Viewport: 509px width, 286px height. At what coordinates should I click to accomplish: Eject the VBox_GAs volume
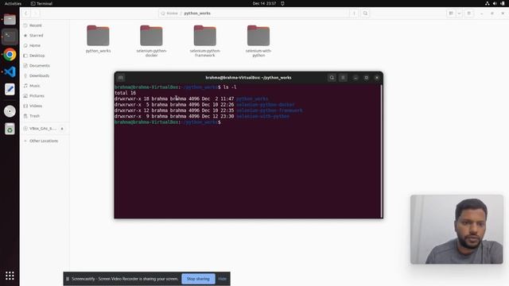(62, 129)
